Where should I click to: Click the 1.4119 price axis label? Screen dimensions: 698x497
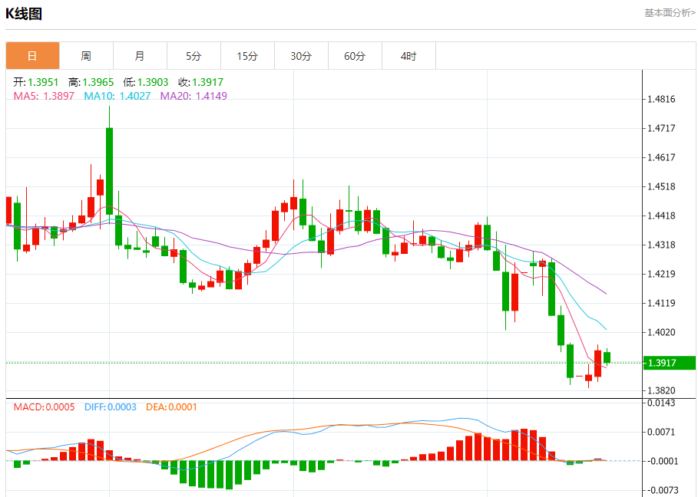click(x=661, y=303)
